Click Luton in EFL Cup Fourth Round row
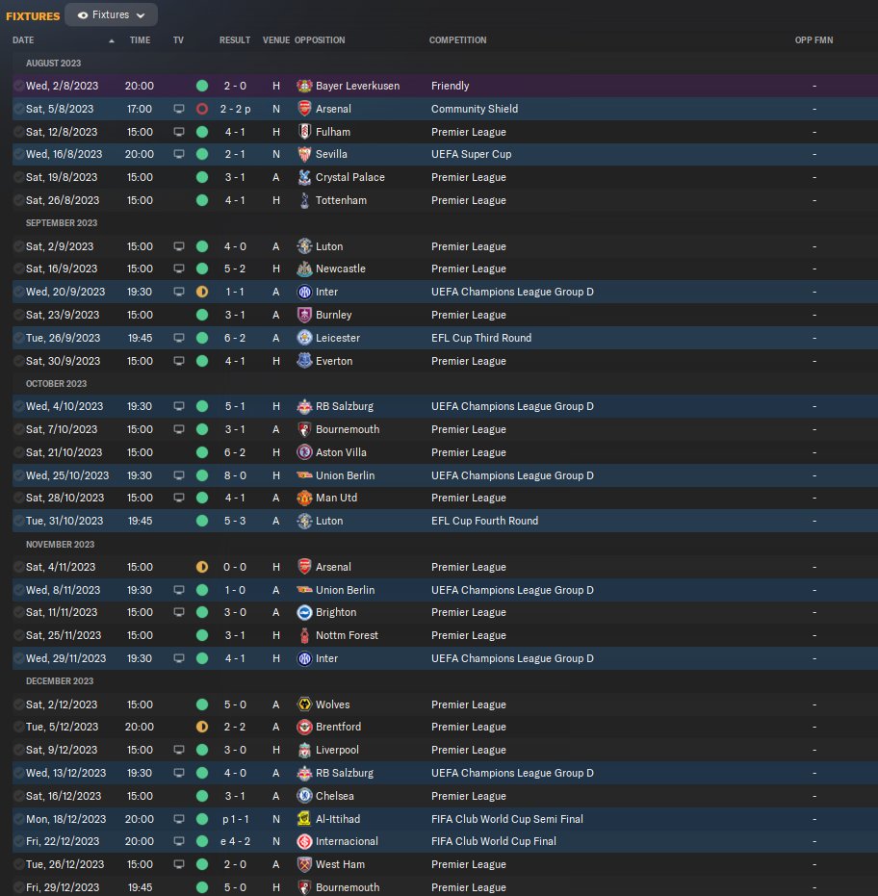The height and width of the screenshot is (896, 878). coord(329,522)
